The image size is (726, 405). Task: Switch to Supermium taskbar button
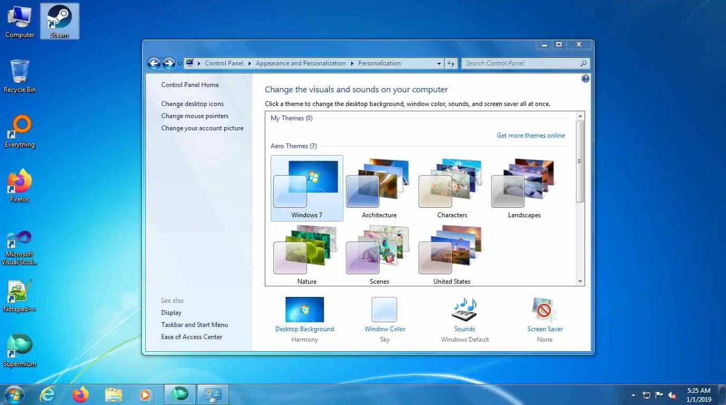point(180,394)
